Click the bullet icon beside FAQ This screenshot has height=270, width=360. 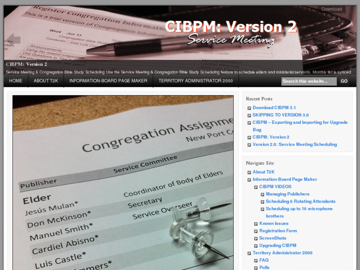pyautogui.click(x=256, y=261)
